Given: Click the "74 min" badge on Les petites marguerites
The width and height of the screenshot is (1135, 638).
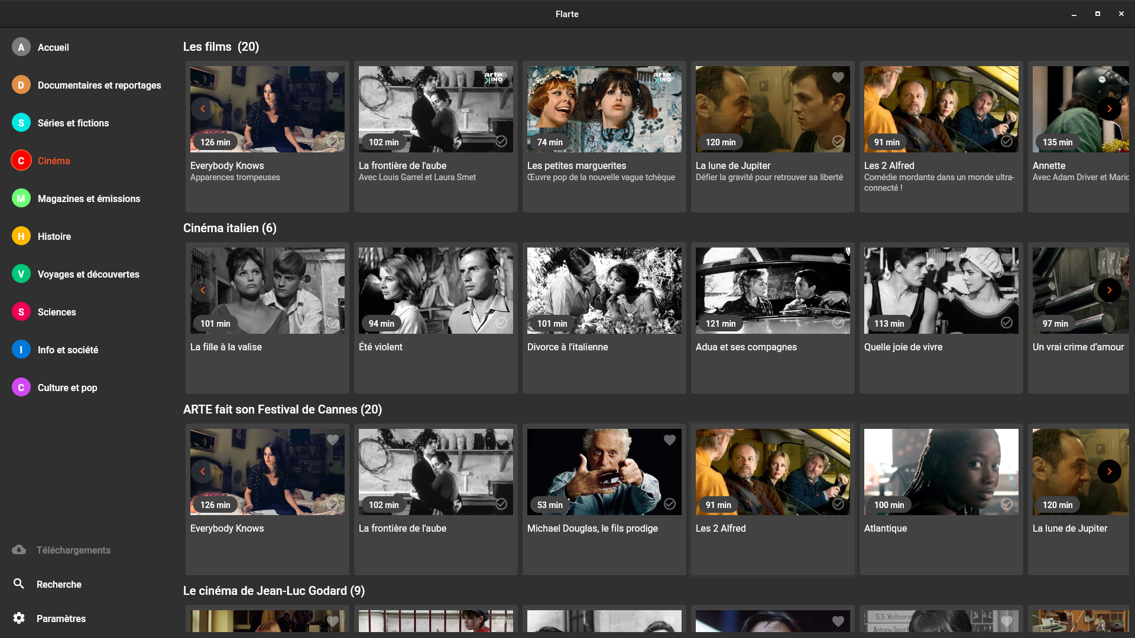Looking at the screenshot, I should pos(550,142).
